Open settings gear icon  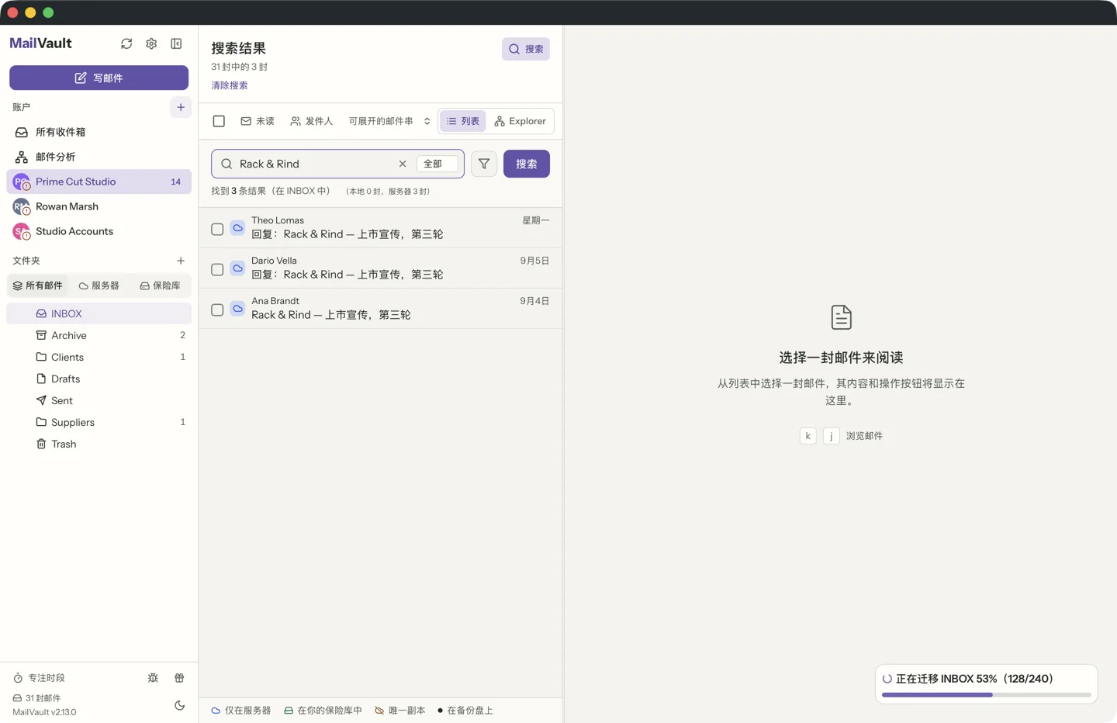coord(151,43)
